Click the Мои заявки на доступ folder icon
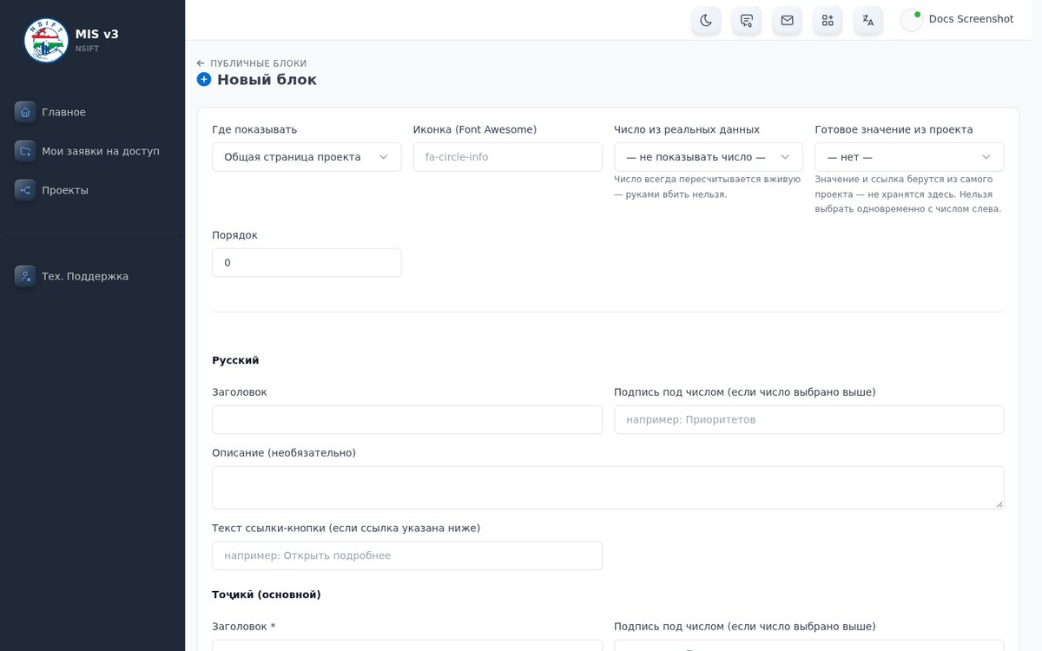This screenshot has height=651, width=1042. click(x=25, y=151)
